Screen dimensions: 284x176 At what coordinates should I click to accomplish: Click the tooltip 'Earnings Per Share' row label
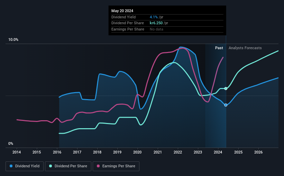tap(128, 29)
